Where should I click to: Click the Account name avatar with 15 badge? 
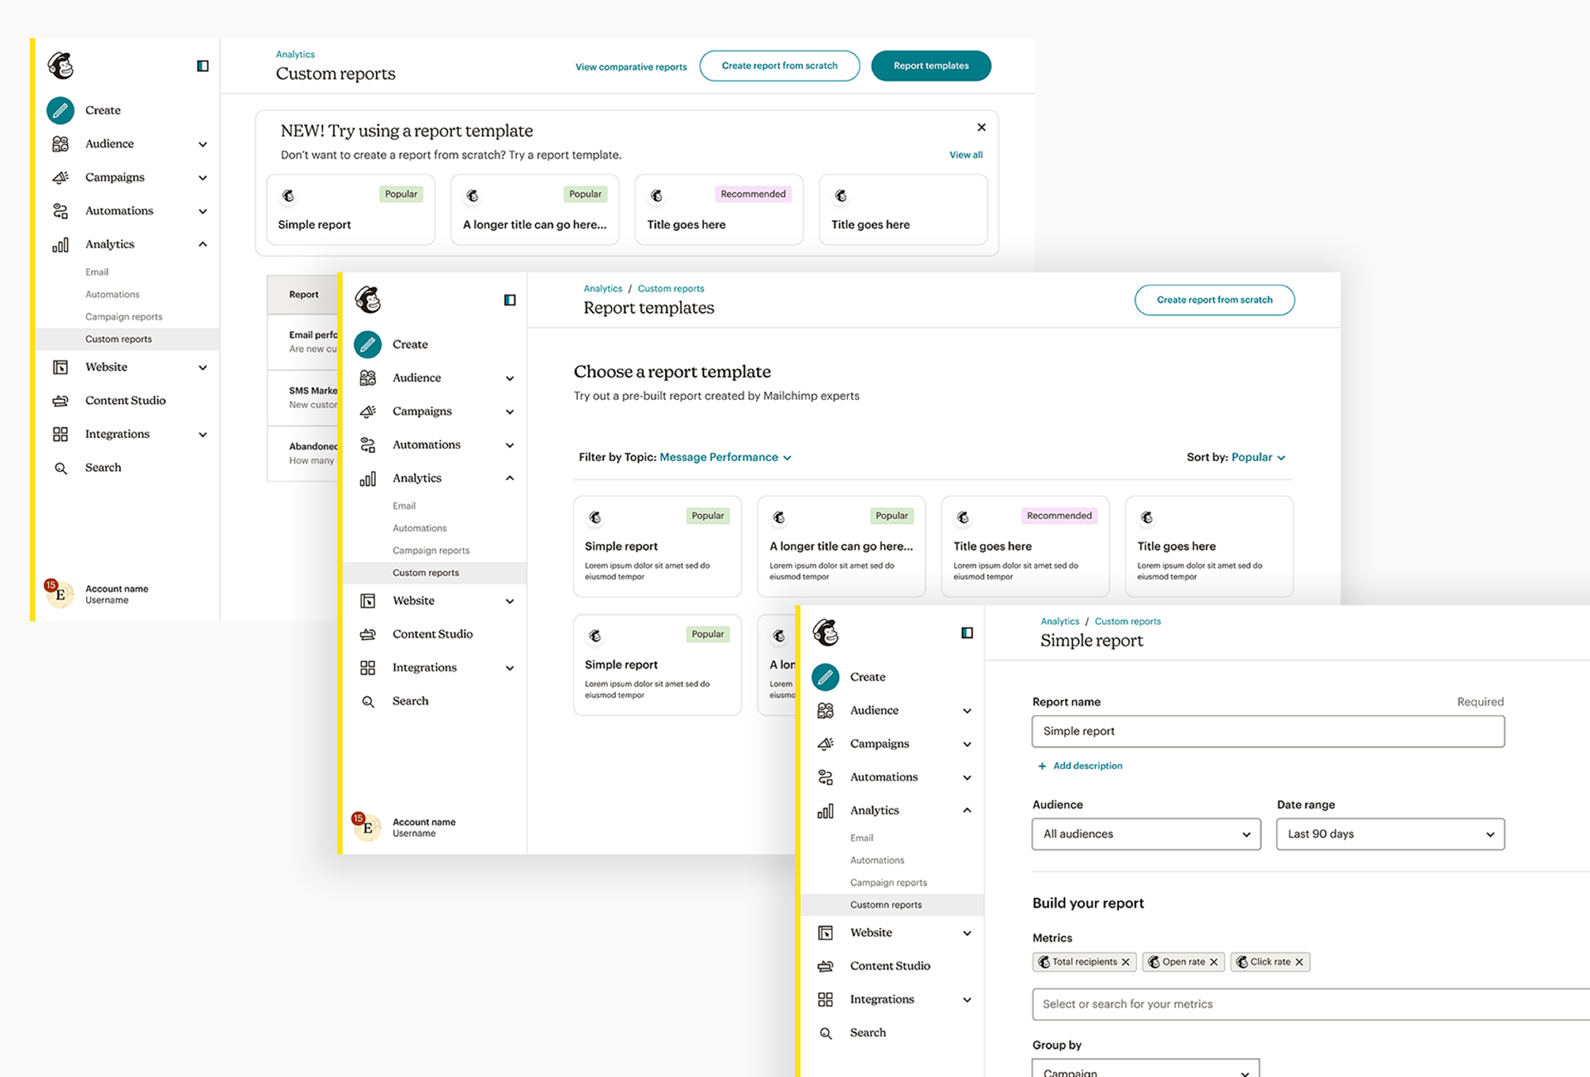pos(60,594)
